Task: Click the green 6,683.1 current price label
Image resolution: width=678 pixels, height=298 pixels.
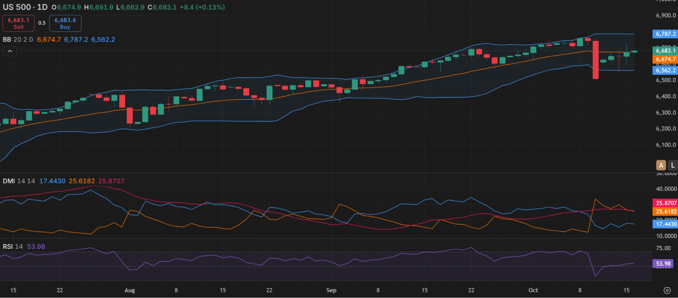Action: (x=665, y=51)
